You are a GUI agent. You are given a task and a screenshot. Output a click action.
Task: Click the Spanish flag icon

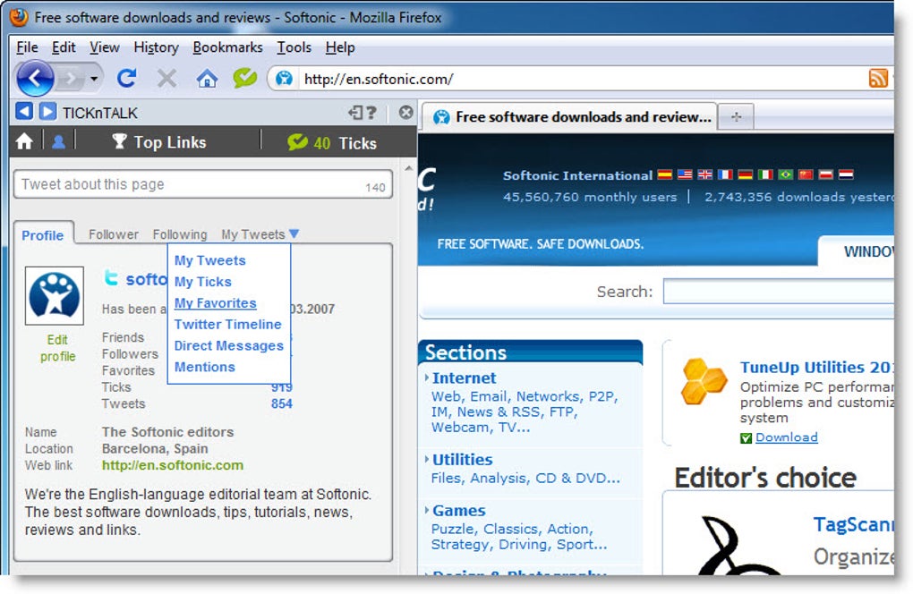point(665,174)
